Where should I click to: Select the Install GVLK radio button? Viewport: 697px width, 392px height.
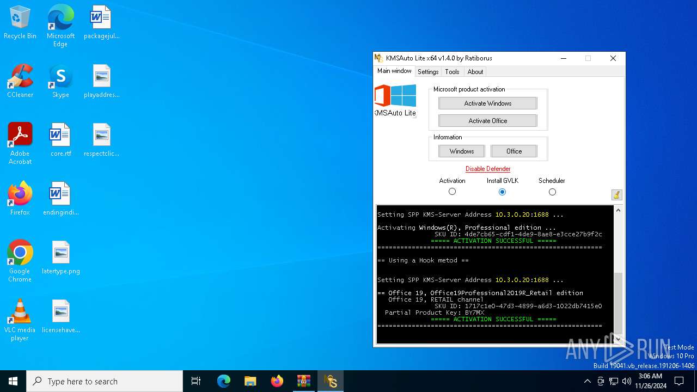tap(502, 192)
